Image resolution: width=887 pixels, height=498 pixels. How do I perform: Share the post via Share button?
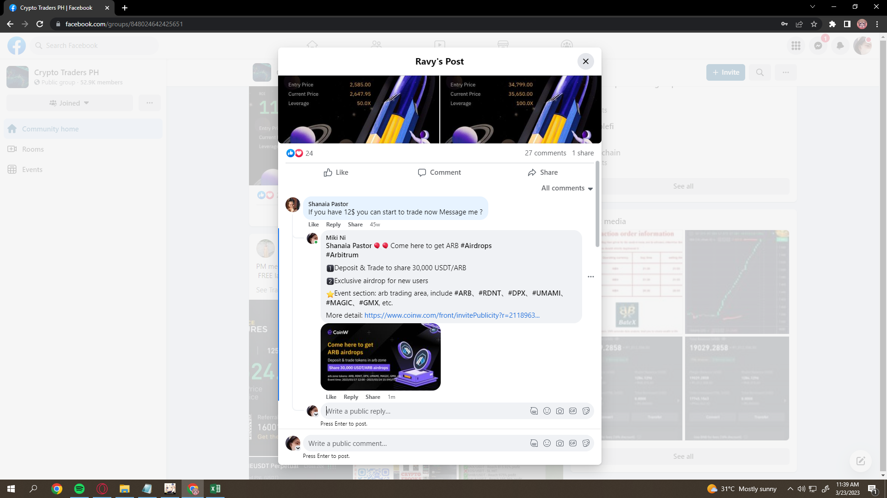pos(543,172)
